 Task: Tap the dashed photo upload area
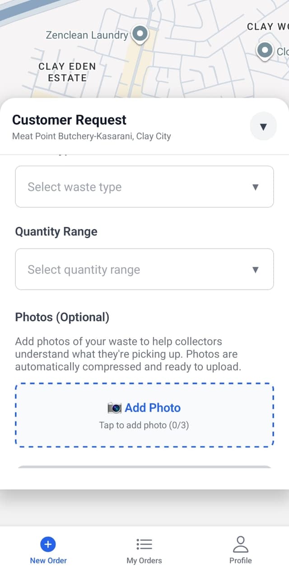pyautogui.click(x=144, y=415)
